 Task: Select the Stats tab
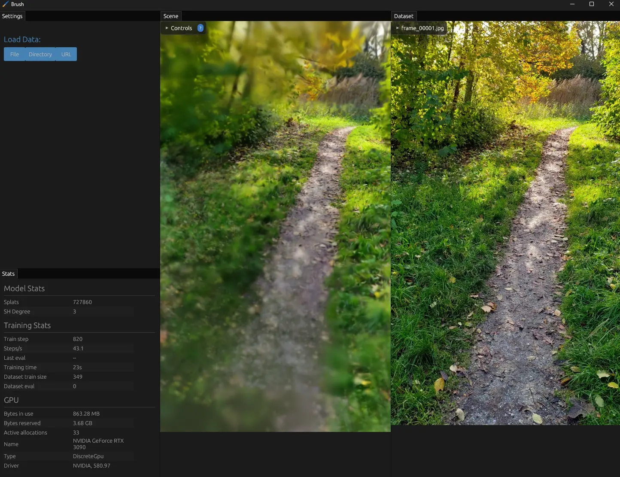[x=9, y=274]
